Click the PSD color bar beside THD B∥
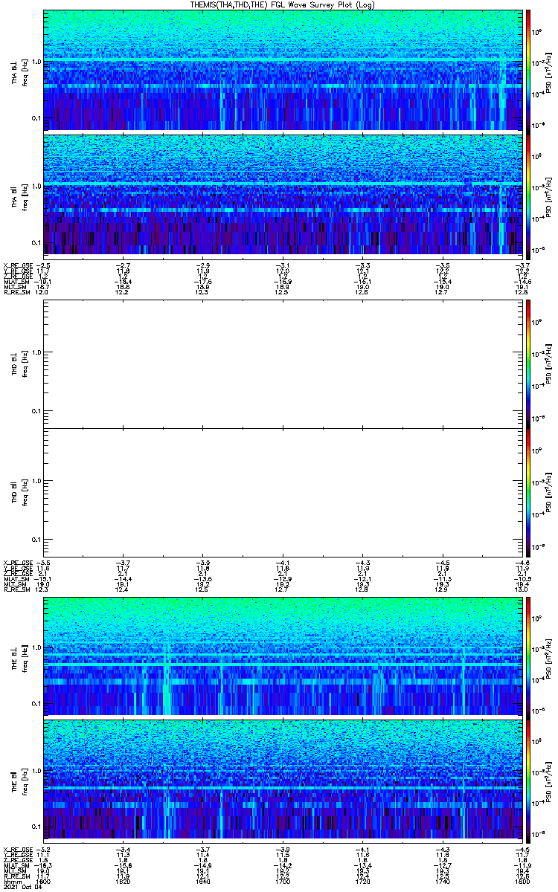 click(528, 492)
